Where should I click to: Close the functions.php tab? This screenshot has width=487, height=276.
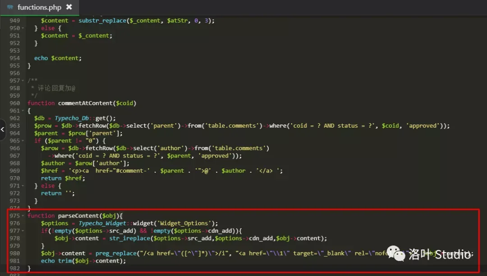click(69, 7)
